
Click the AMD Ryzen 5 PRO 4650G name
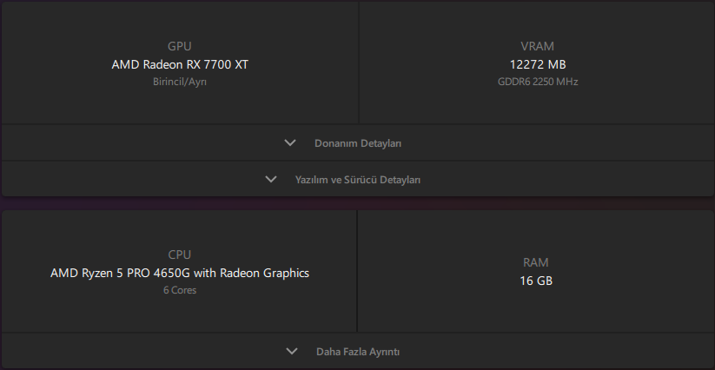pyautogui.click(x=180, y=273)
